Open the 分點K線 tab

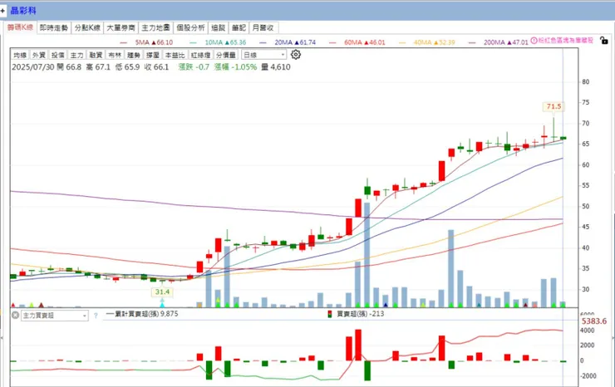click(87, 28)
